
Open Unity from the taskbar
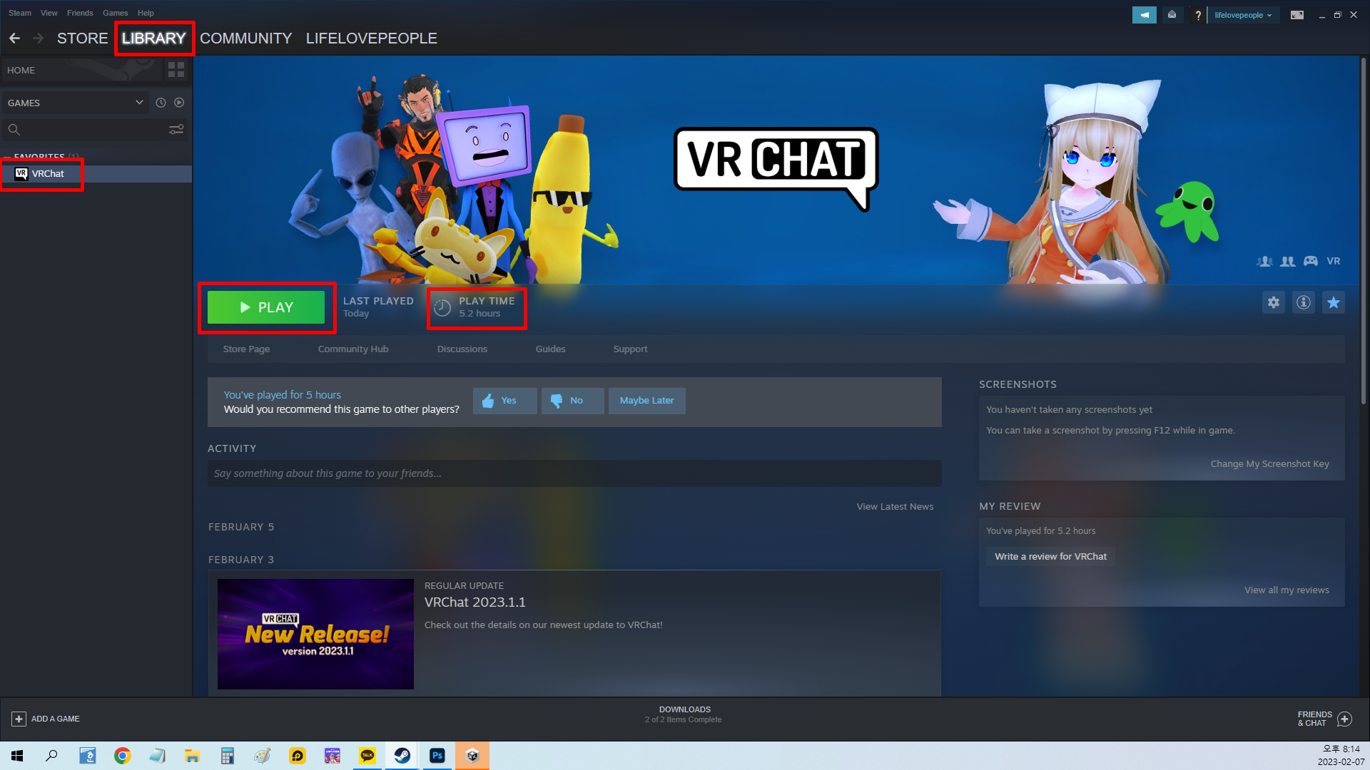point(472,756)
